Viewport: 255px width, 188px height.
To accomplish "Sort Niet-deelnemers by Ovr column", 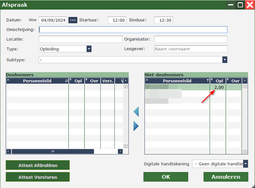I will pyautogui.click(x=234, y=81).
